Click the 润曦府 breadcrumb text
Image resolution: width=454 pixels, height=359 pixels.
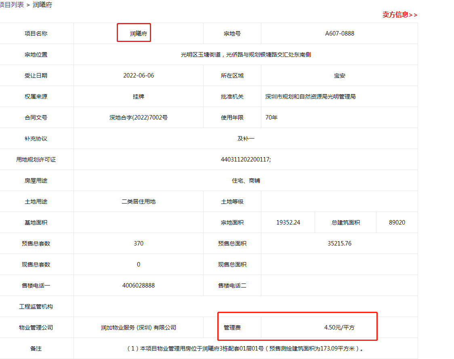click(x=42, y=5)
